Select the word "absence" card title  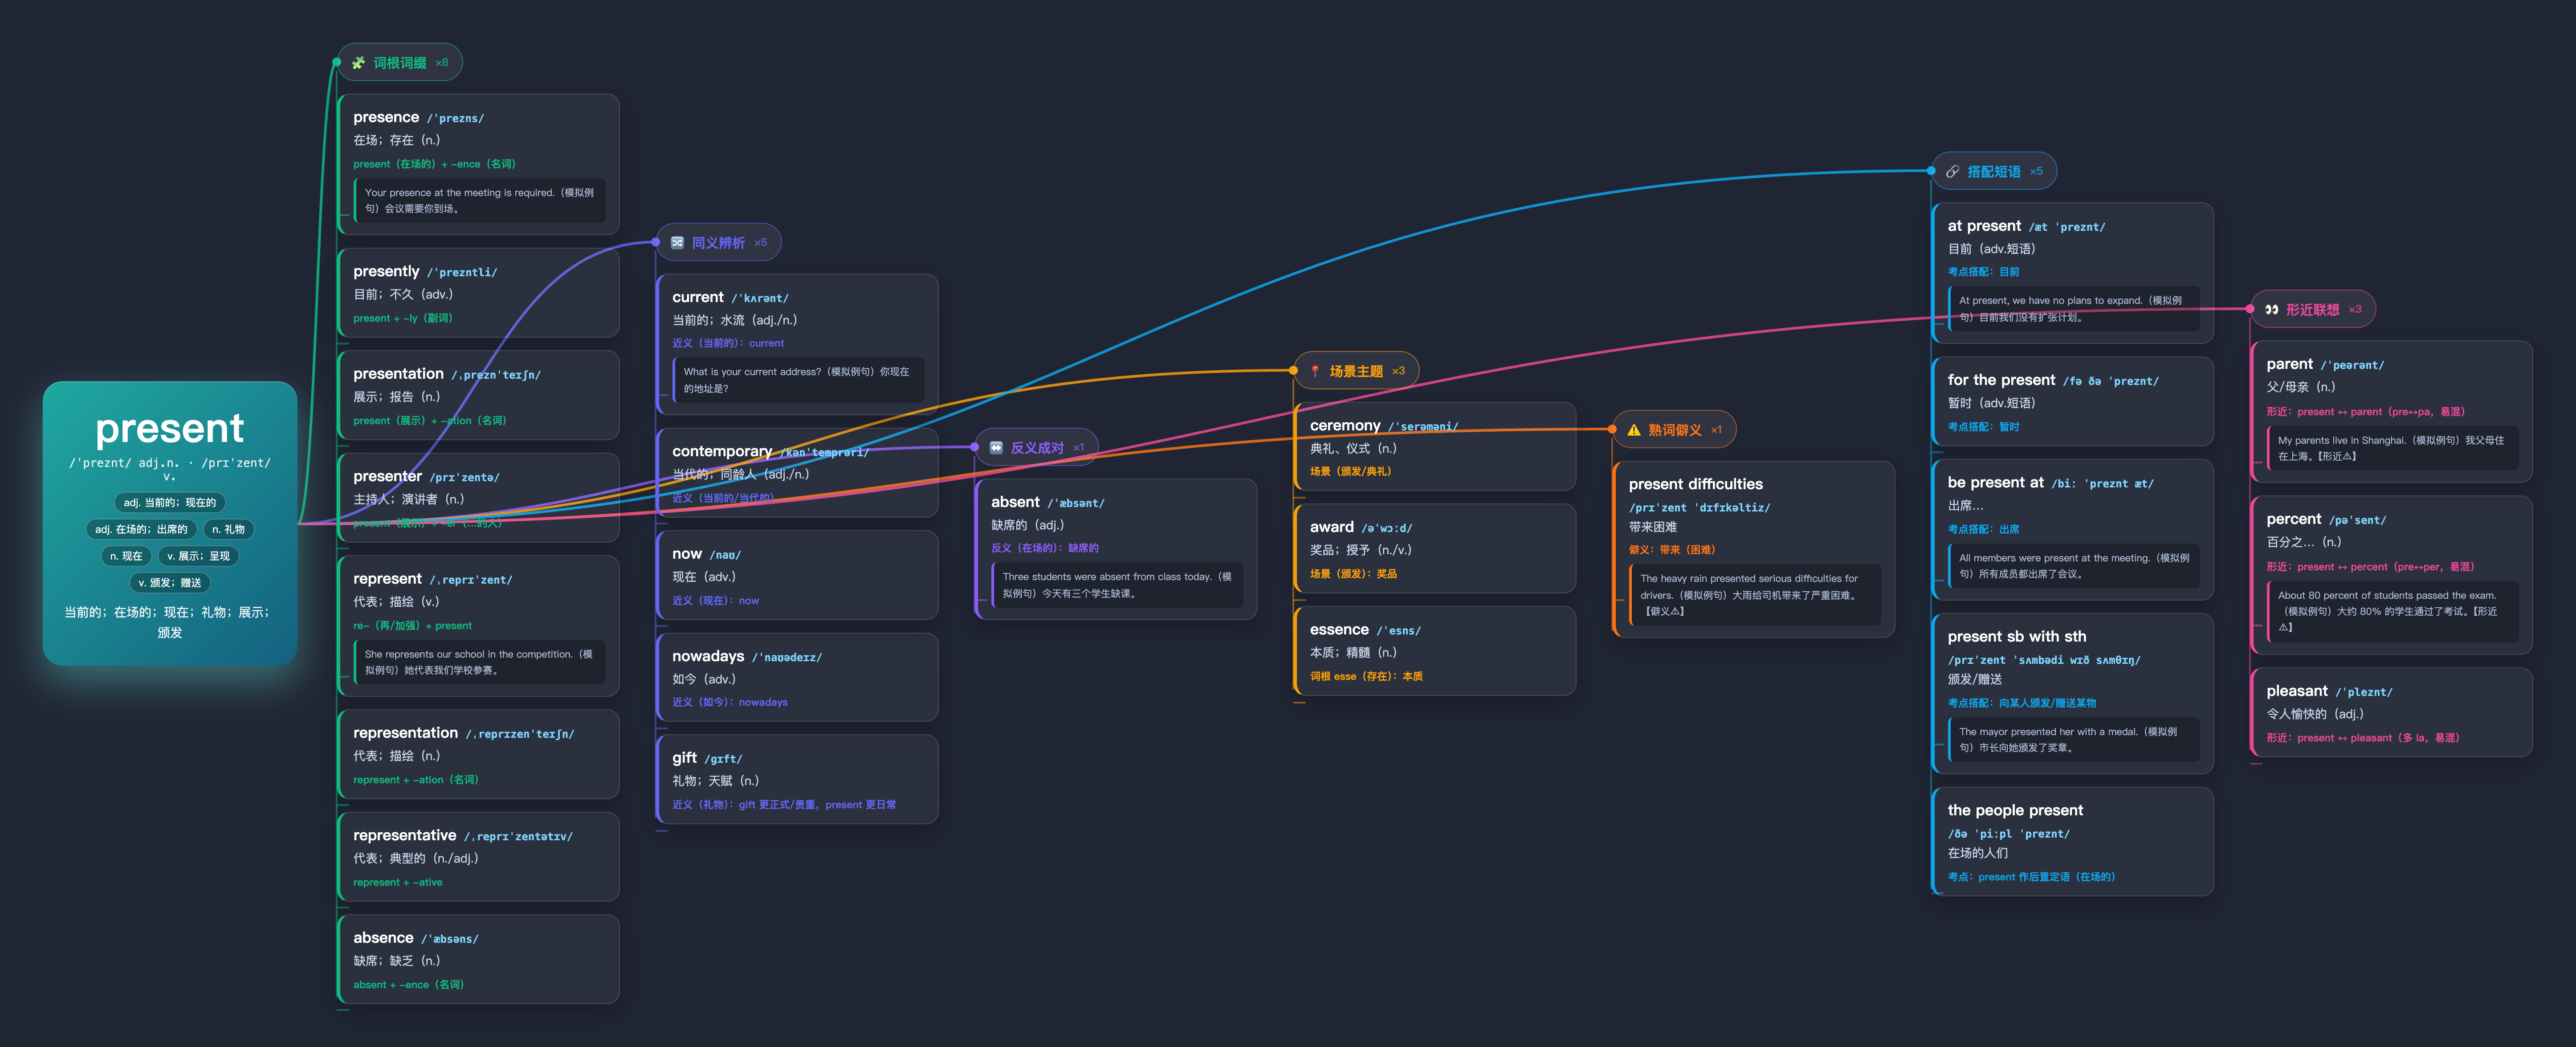click(383, 938)
